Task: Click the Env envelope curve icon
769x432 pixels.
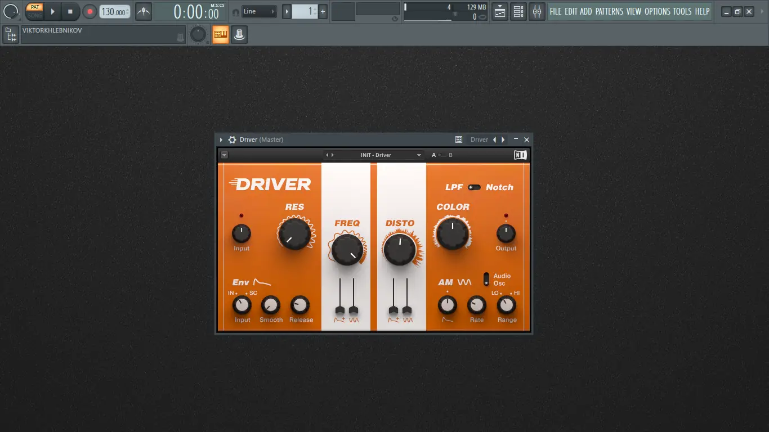Action: [x=262, y=282]
